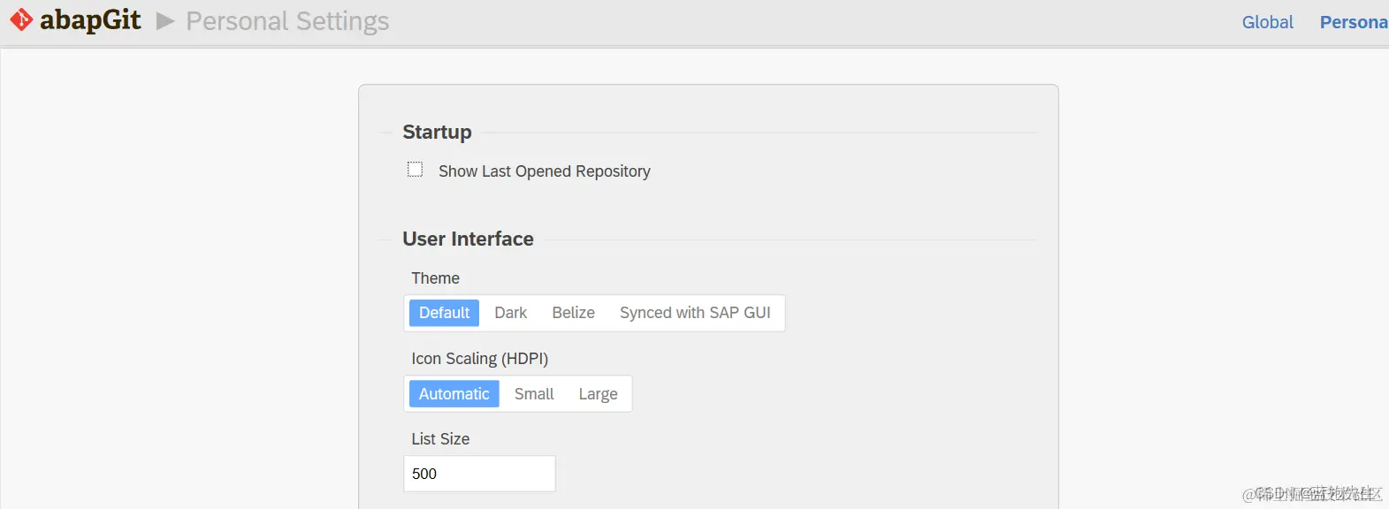
Task: Click the List Size input field
Action: [x=479, y=474]
